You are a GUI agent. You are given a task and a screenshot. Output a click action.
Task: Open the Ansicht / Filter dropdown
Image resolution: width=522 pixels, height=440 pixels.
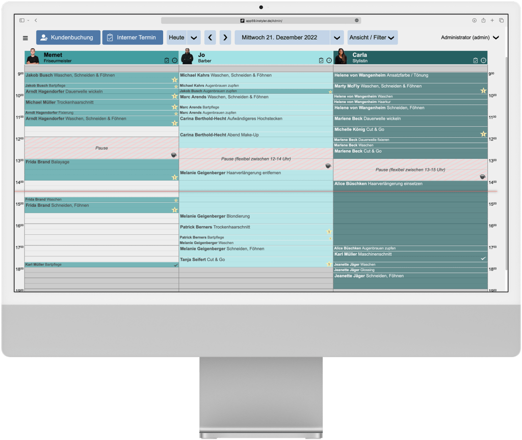coord(373,38)
